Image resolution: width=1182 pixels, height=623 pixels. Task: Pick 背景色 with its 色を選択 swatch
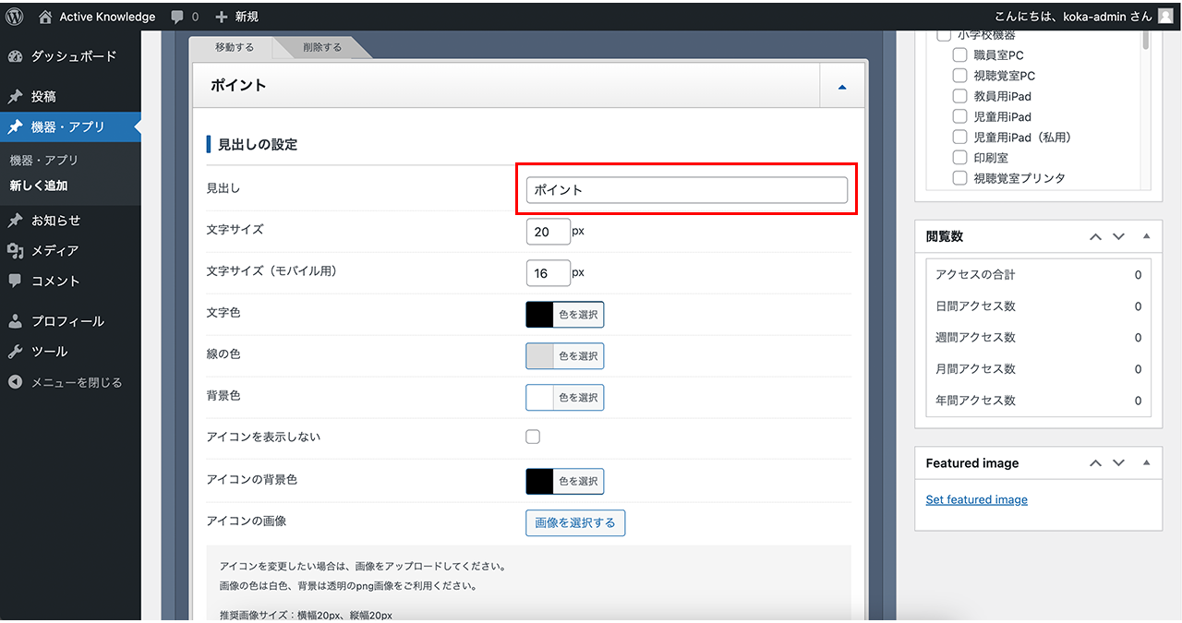[x=564, y=398]
